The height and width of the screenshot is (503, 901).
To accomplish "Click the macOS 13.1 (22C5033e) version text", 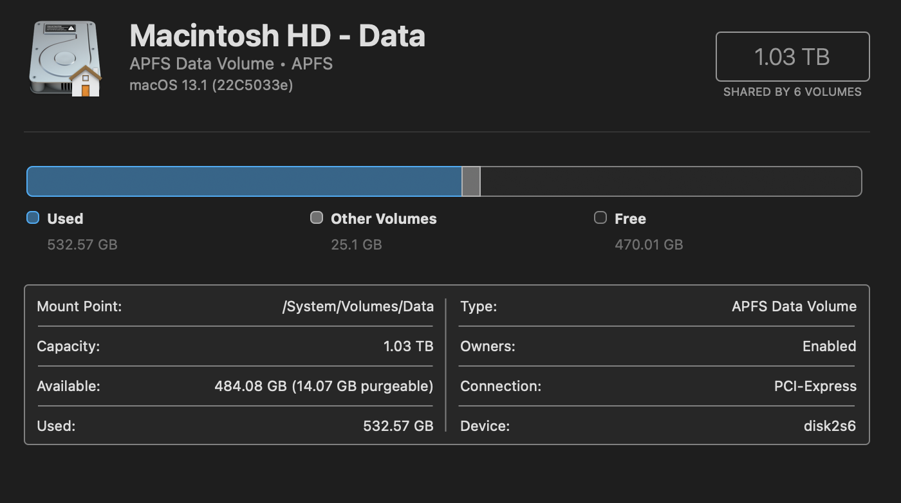I will [x=211, y=84].
